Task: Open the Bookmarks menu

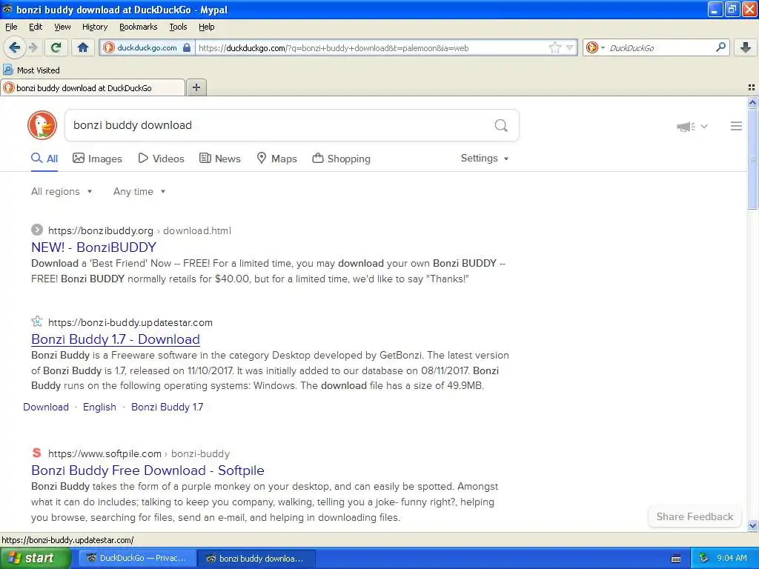Action: click(x=138, y=27)
